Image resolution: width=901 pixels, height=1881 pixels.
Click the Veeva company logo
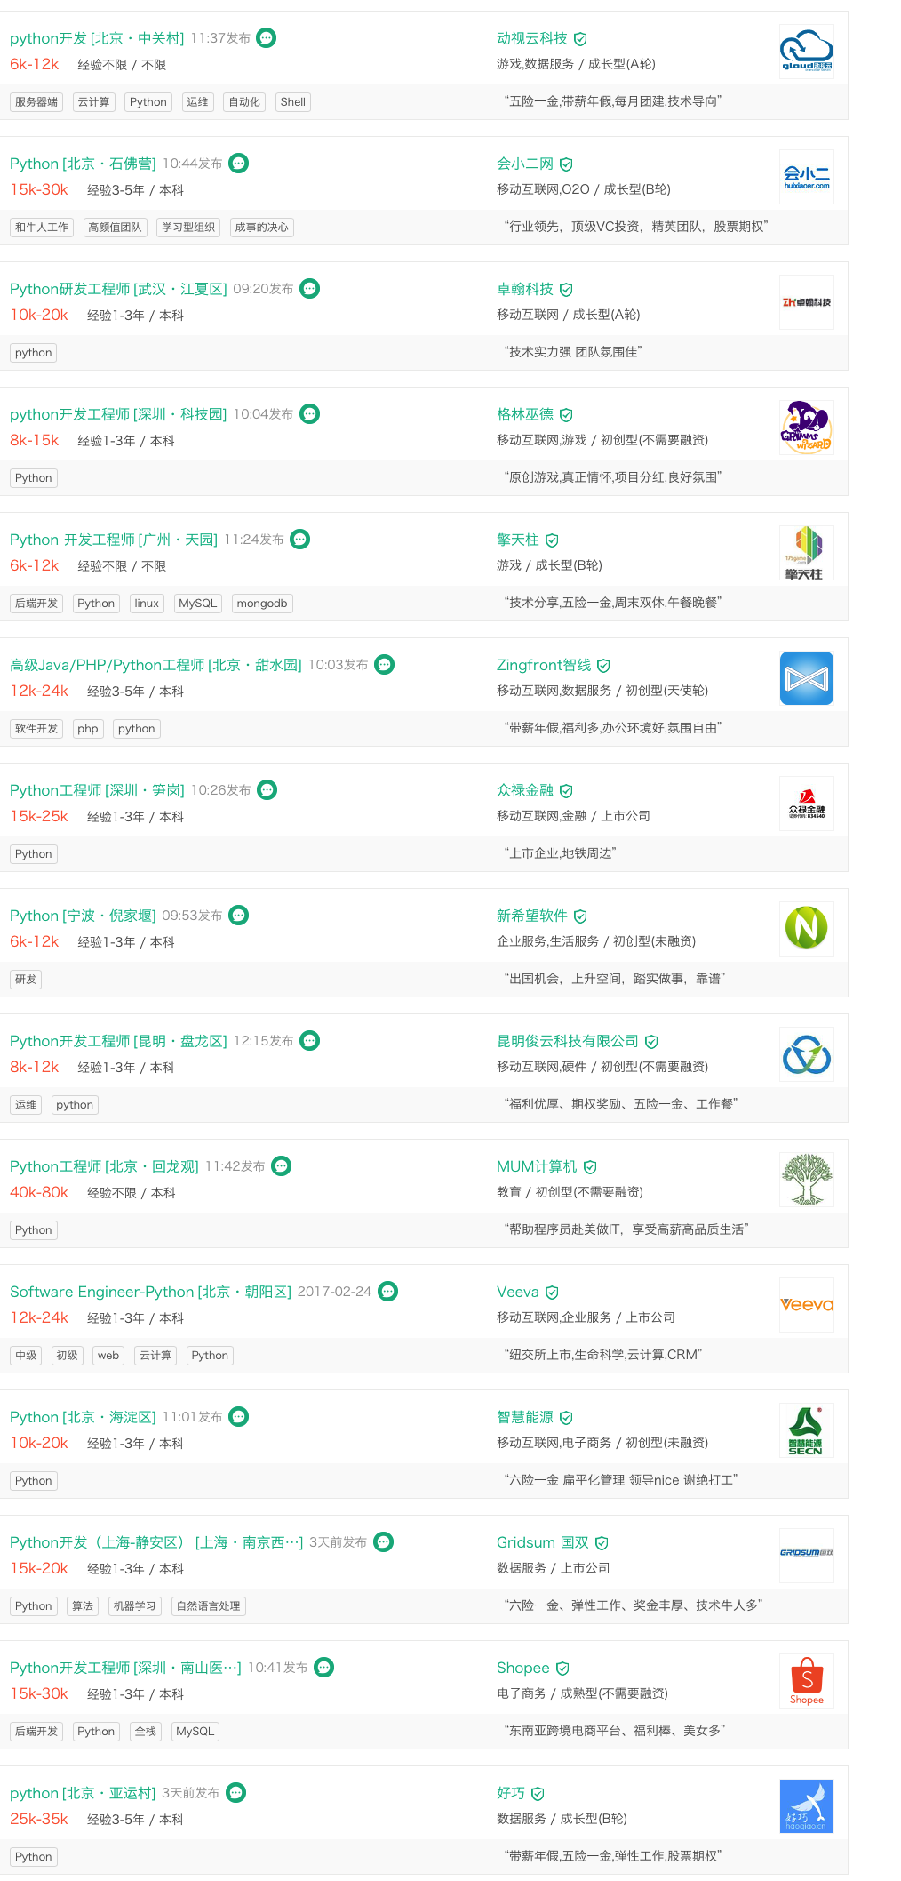coord(806,1305)
